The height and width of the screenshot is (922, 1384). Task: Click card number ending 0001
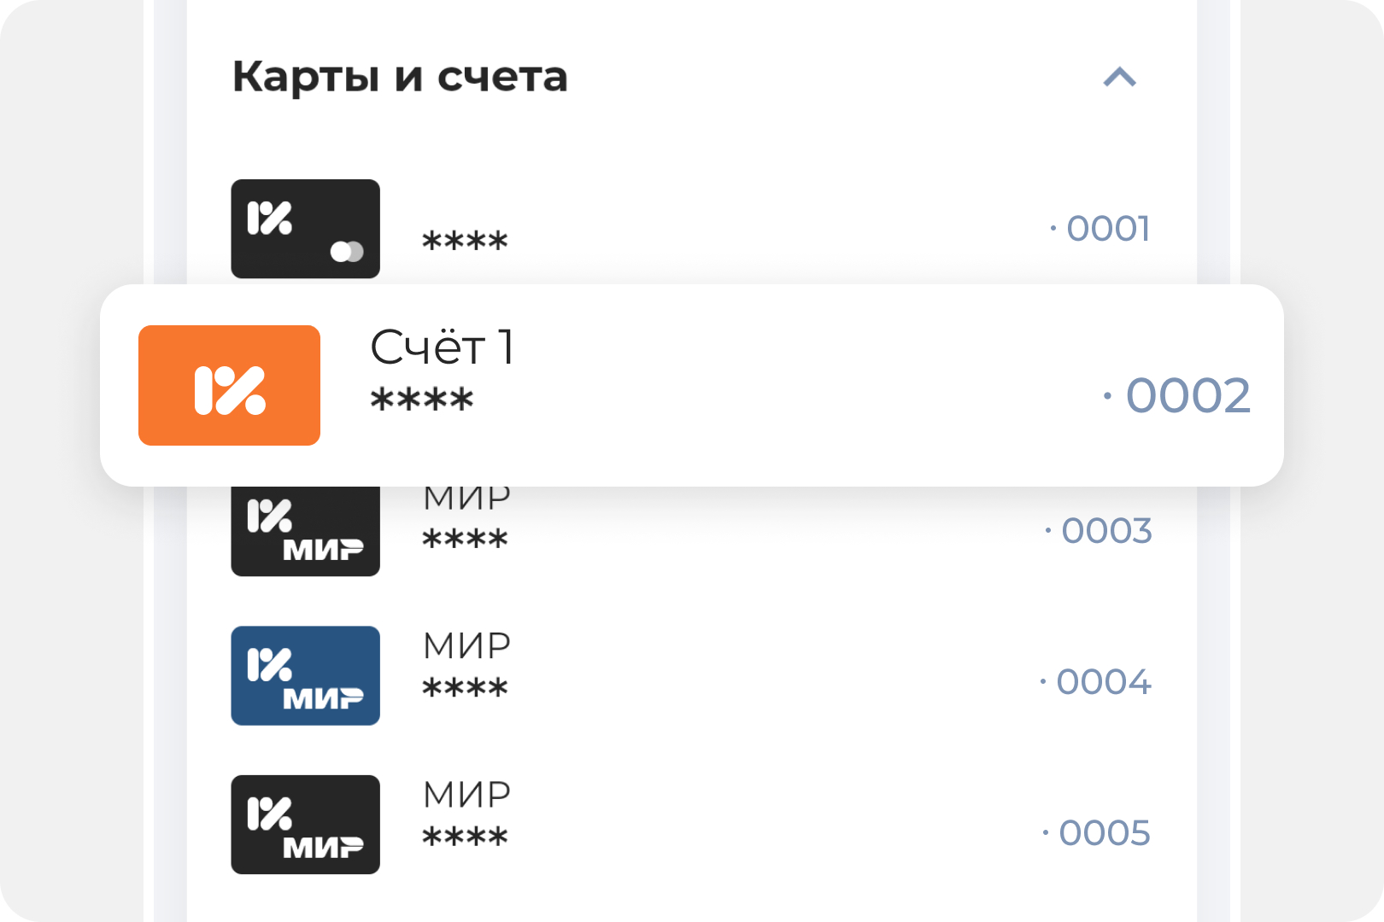point(1100,229)
